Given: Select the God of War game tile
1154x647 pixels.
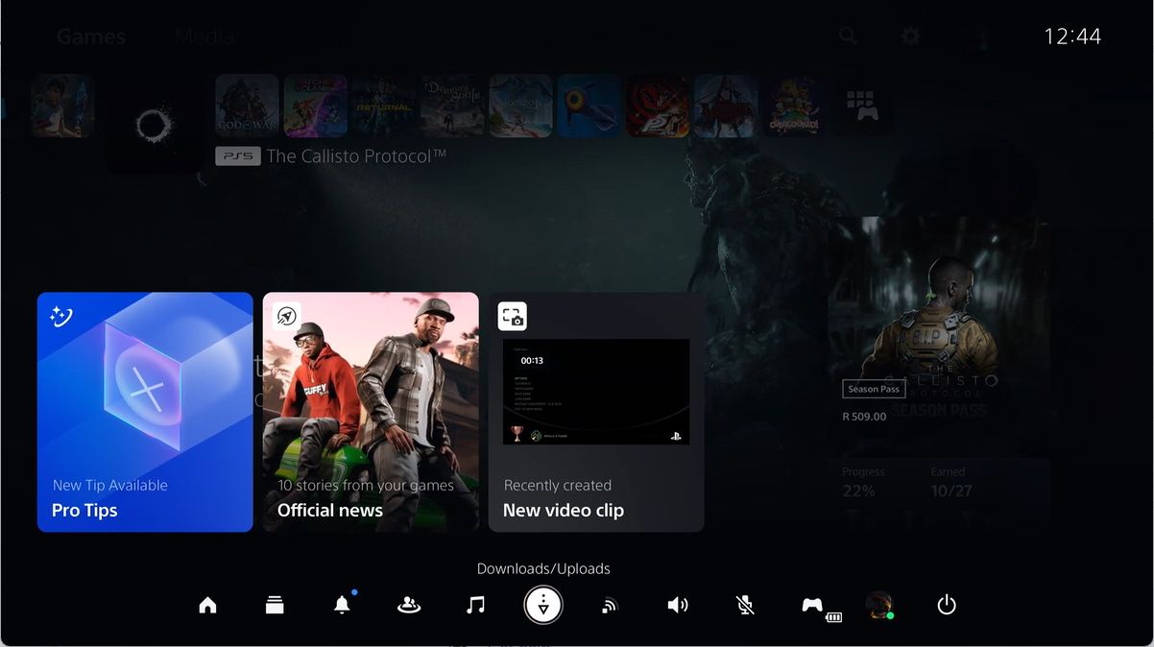Looking at the screenshot, I should 247,106.
